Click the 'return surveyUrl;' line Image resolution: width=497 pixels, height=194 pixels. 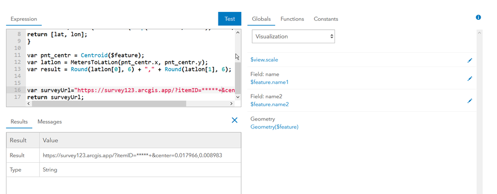tap(55, 97)
